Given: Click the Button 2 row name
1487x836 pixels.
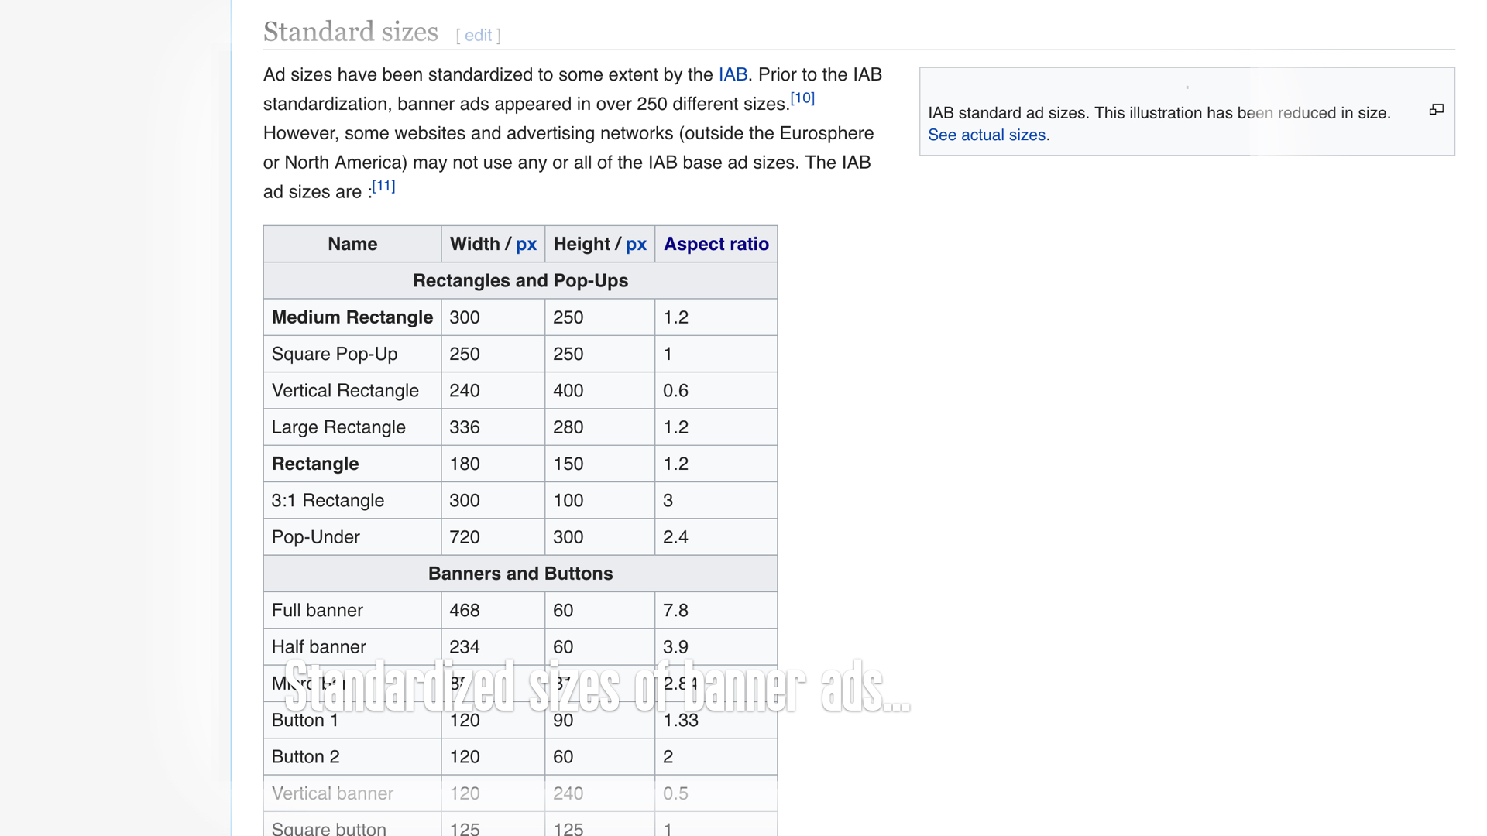Looking at the screenshot, I should pos(306,757).
